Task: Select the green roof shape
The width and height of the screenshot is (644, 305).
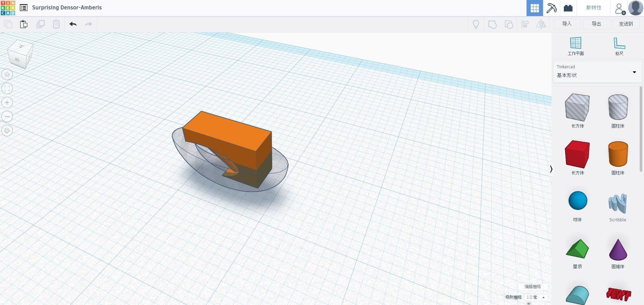Action: [577, 249]
